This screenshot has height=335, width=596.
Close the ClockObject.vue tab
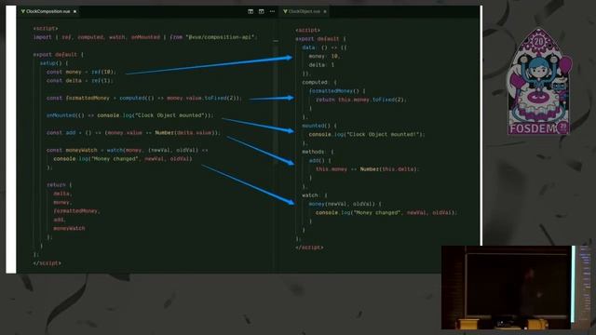pyautogui.click(x=325, y=12)
